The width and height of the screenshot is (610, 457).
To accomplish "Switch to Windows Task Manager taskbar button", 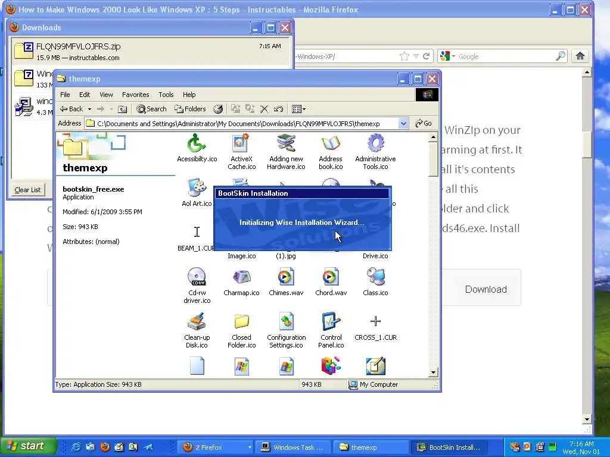I will coord(294,447).
